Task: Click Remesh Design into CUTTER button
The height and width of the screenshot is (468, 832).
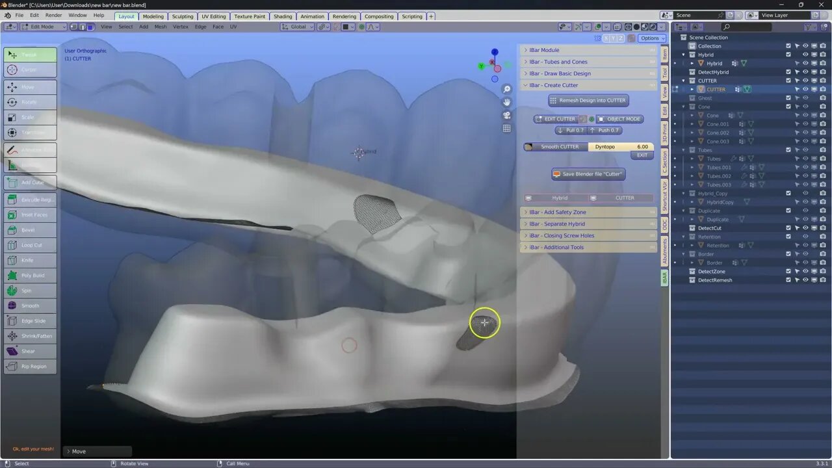Action: pyautogui.click(x=588, y=101)
